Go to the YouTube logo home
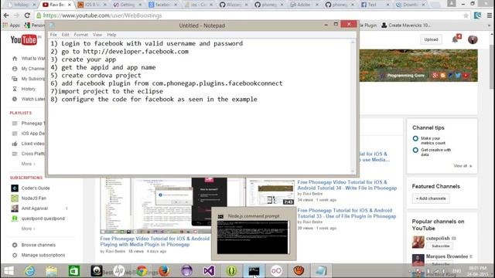The image size is (495, 278). point(24,40)
